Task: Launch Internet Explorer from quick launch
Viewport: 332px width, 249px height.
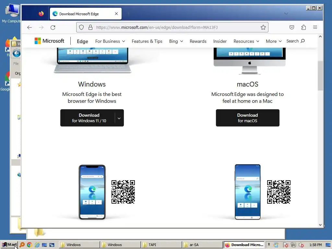Action: click(37, 245)
